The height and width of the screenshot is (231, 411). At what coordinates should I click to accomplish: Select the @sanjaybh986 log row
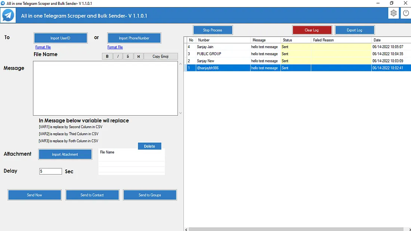click(297, 68)
